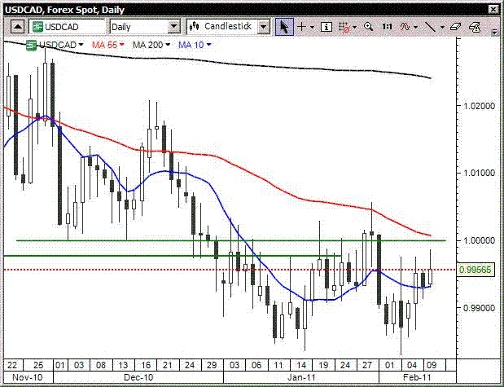The image size is (504, 387).
Task: Open the Candlestick chart type dropdown
Action: click(x=263, y=26)
